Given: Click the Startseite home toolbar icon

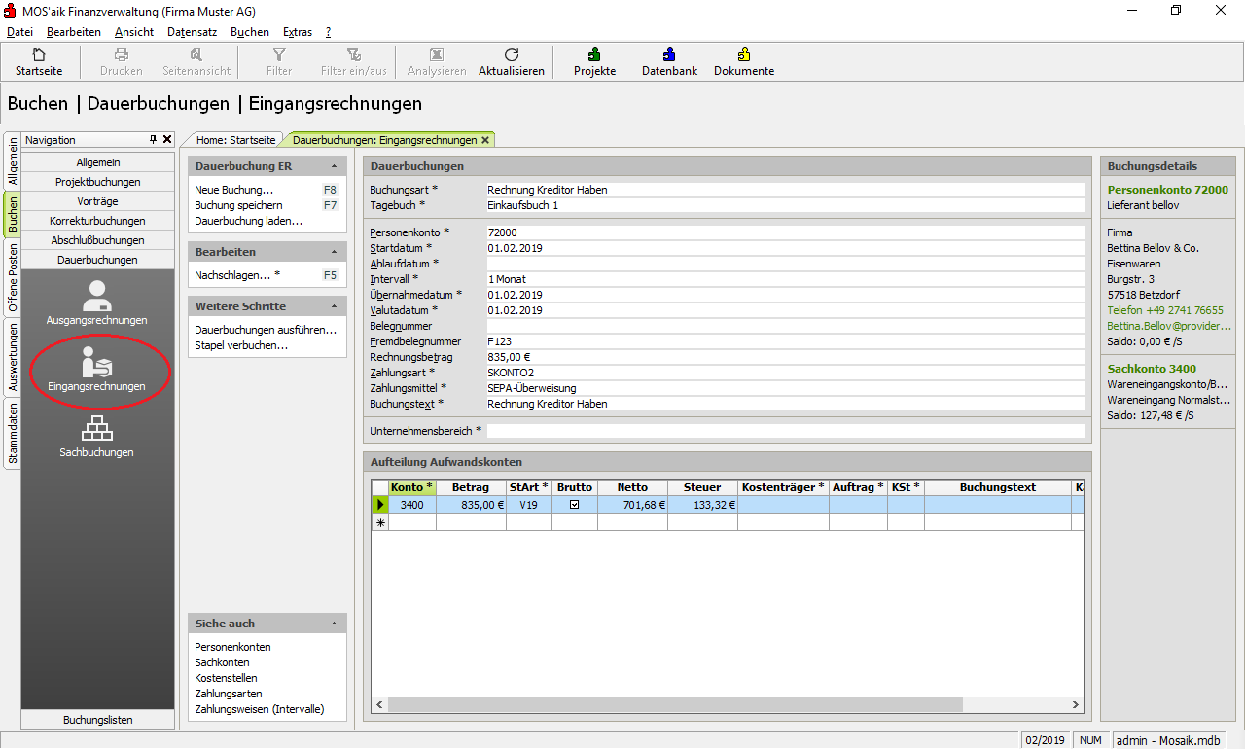Looking at the screenshot, I should (39, 55).
